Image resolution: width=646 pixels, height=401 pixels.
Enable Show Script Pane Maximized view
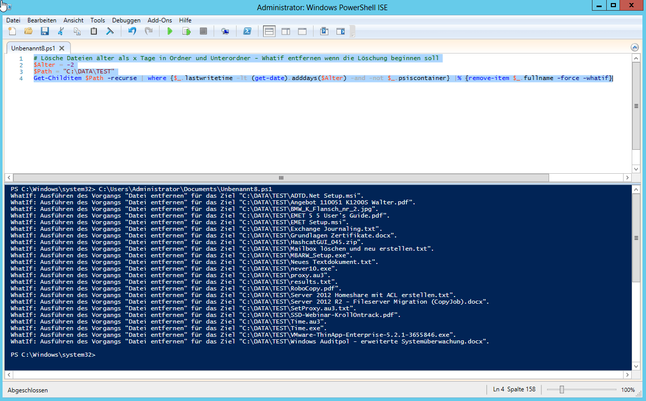(x=302, y=31)
